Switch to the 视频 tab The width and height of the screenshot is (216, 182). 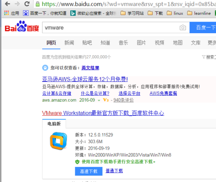(159, 43)
